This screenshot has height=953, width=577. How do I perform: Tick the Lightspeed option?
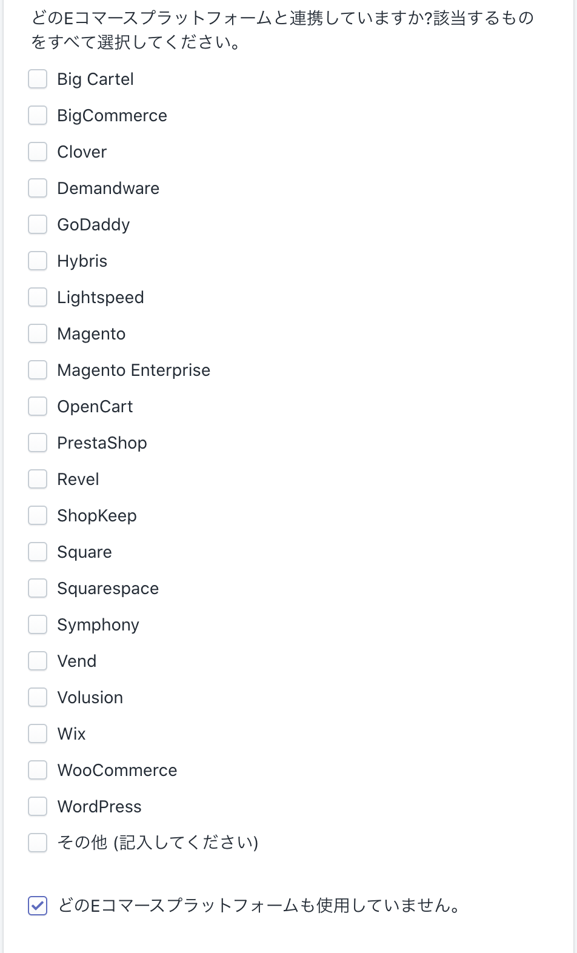pos(38,298)
